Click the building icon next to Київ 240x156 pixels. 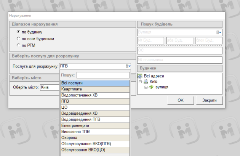pyautogui.click(x=146, y=82)
